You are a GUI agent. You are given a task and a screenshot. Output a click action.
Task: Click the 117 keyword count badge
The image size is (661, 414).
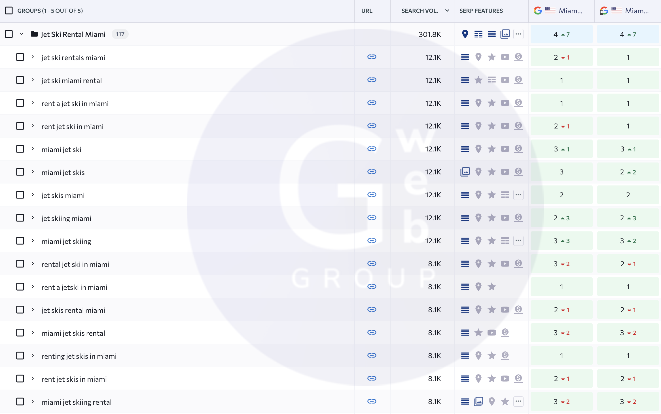120,34
